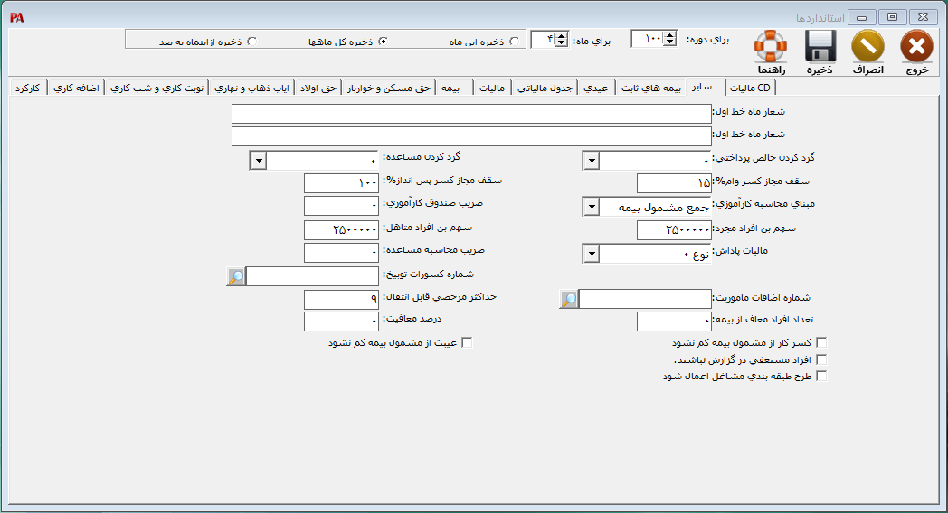
Task: Check افراد مستعفی در گزارش نباشند option
Action: pyautogui.click(x=821, y=359)
